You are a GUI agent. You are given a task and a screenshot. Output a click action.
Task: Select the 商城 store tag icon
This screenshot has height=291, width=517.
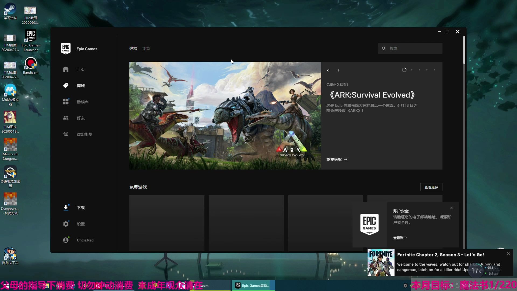pyautogui.click(x=66, y=86)
